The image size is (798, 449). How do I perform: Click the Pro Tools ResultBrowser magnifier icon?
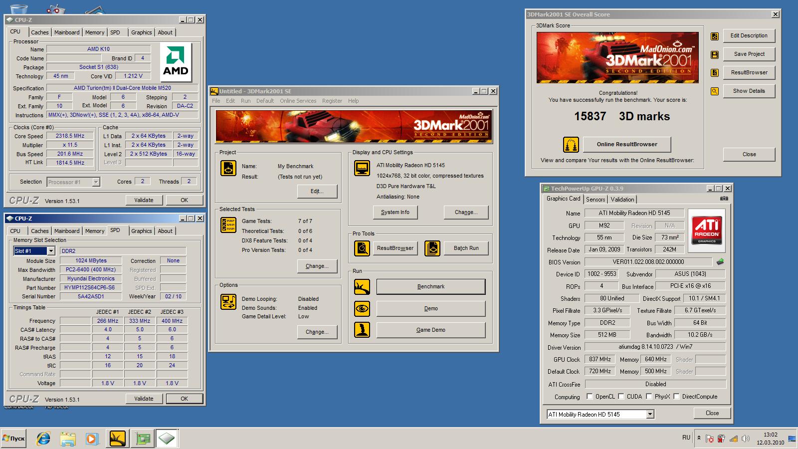point(362,248)
